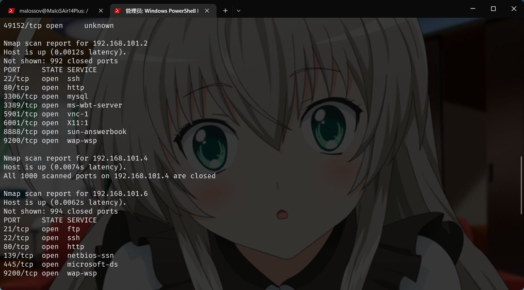Click 'Host is up (0.0074s latency).'

pyautogui.click(x=65, y=167)
